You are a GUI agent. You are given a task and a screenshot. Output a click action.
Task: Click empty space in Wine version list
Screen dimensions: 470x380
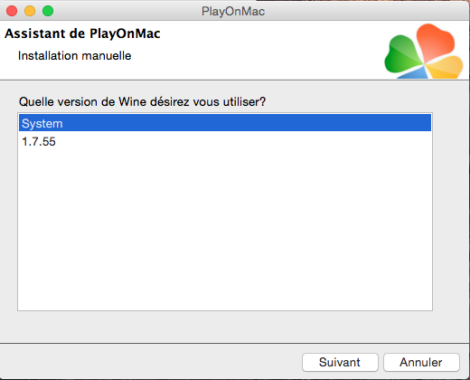click(225, 229)
